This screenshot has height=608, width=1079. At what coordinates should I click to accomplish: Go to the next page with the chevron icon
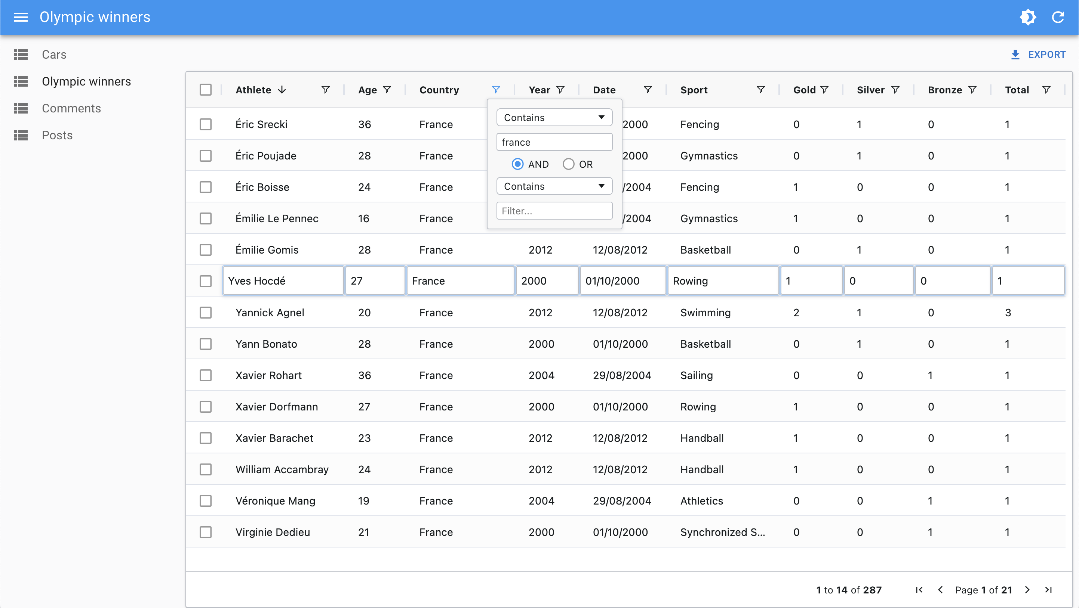coord(1027,590)
